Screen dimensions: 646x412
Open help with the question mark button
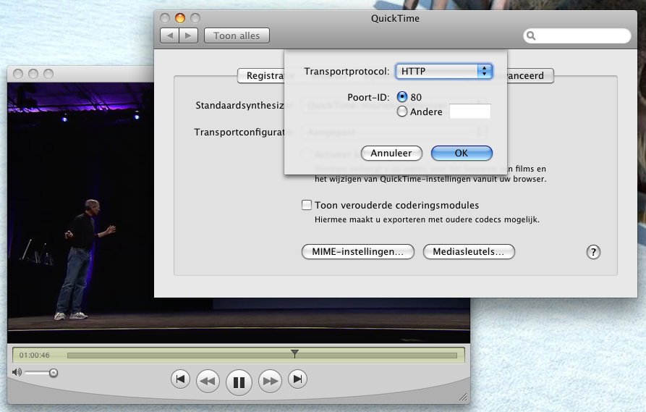(593, 252)
